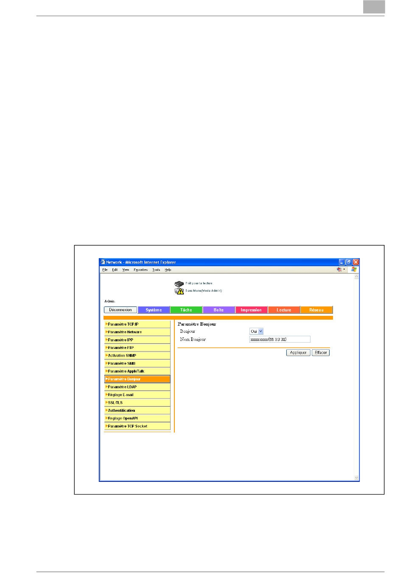
Task: Open Activation SNMP settings
Action: click(137, 356)
